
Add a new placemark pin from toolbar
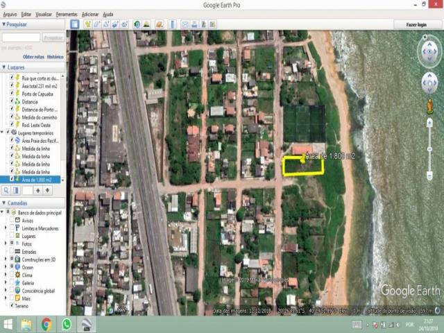pos(88,24)
